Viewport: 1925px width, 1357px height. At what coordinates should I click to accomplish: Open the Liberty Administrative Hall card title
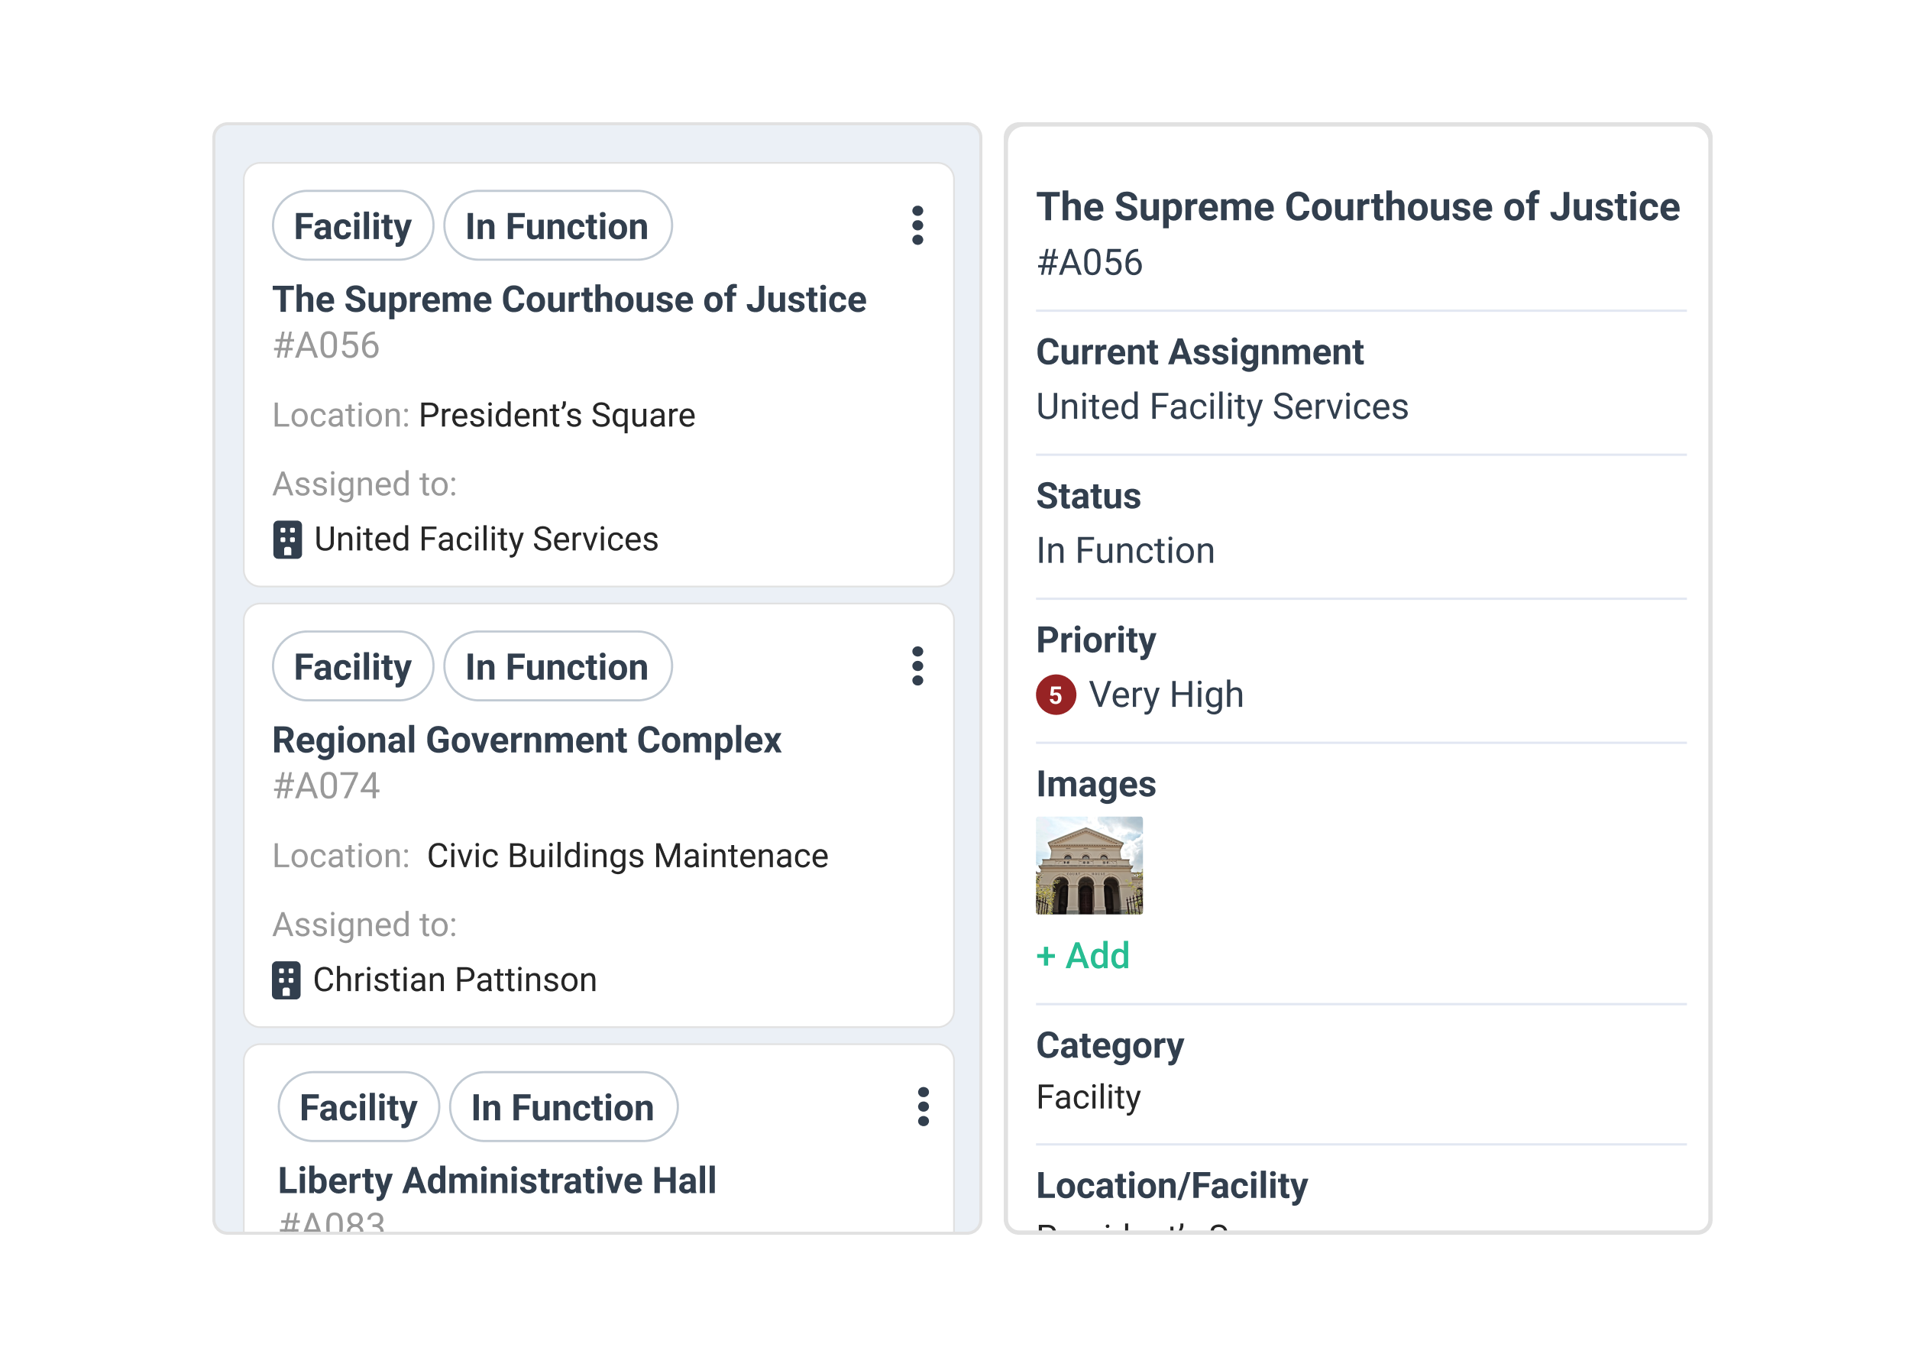click(x=497, y=1180)
